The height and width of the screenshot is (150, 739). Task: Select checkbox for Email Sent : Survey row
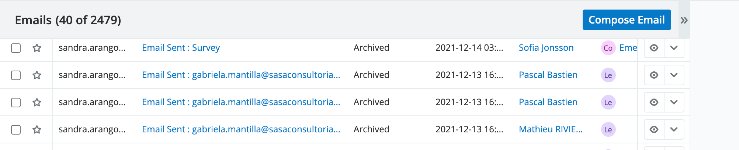pyautogui.click(x=16, y=48)
